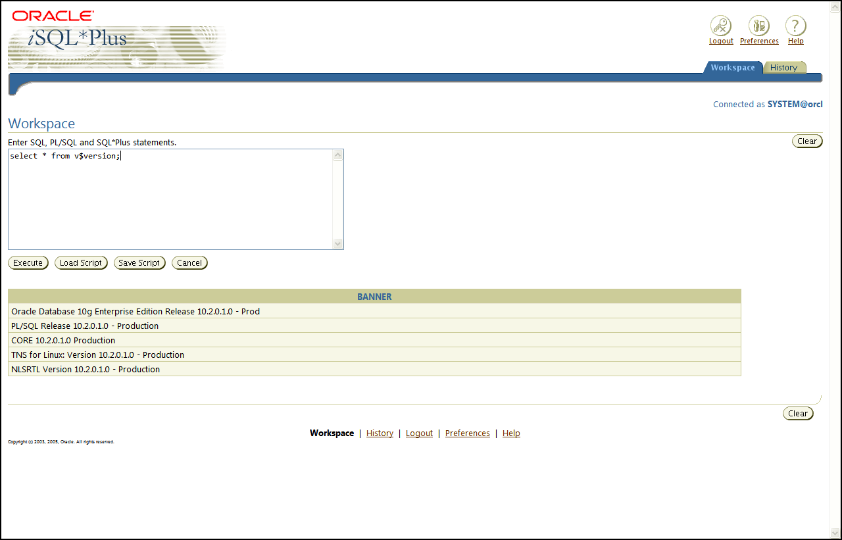Click the Cancel button
This screenshot has height=540, width=842.
tap(189, 263)
